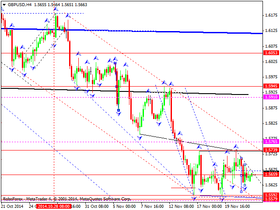280x210 pixels.
Task: Select the 1.5825 value on price axis
Action: [271, 123]
